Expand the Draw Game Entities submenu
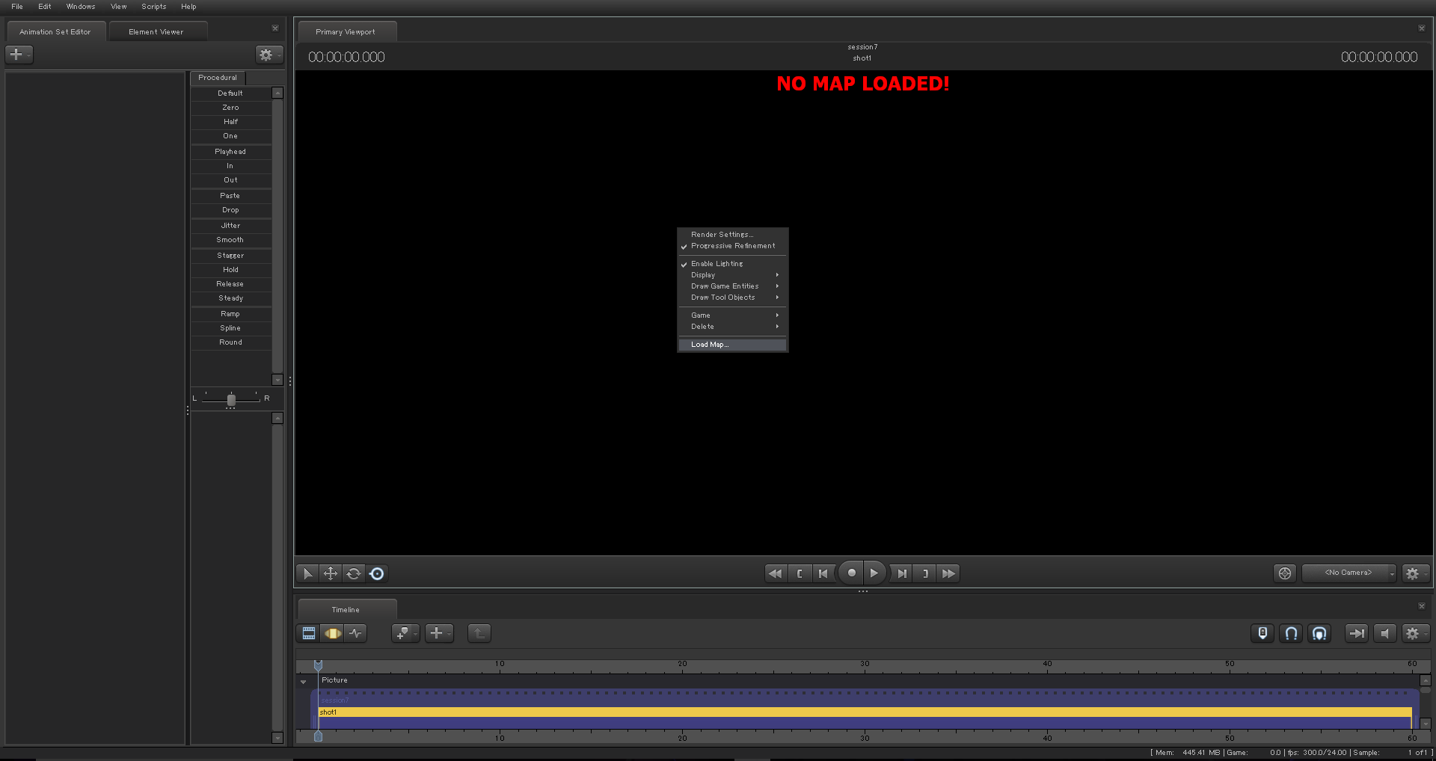Viewport: 1436px width, 761px height. pyautogui.click(x=732, y=286)
